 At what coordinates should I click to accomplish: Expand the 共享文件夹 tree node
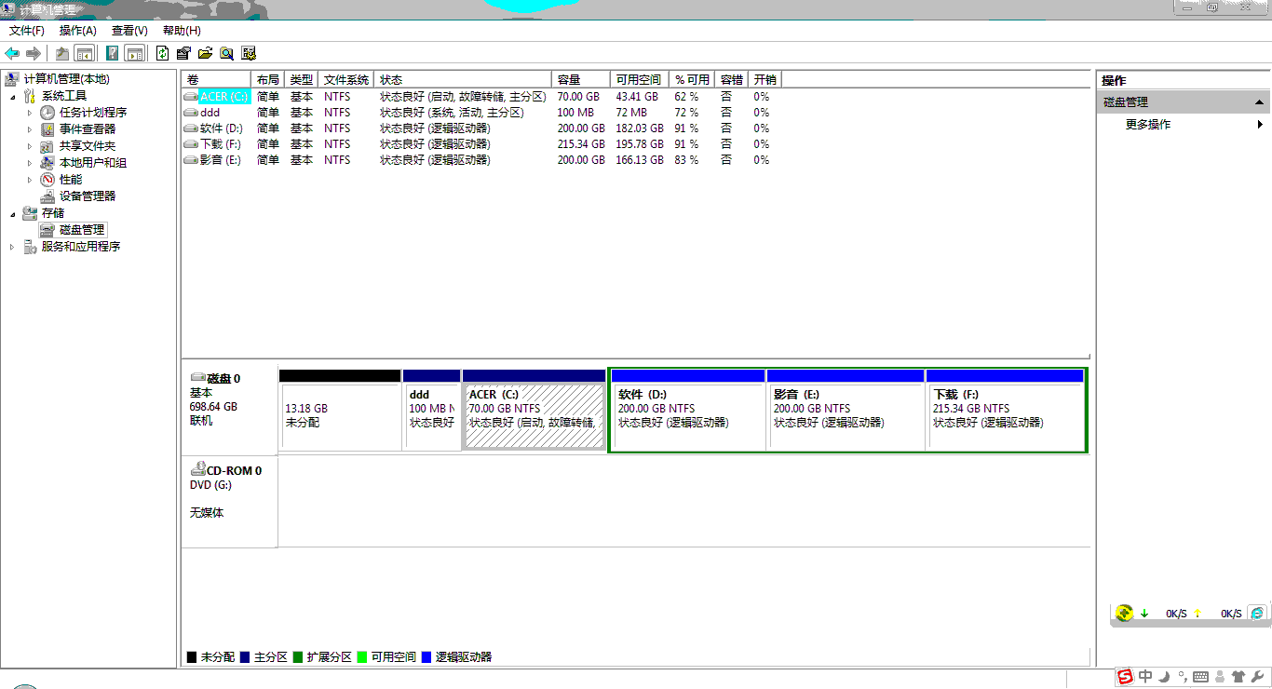pyautogui.click(x=30, y=146)
